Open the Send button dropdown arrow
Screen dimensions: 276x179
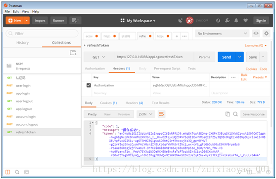239,57
